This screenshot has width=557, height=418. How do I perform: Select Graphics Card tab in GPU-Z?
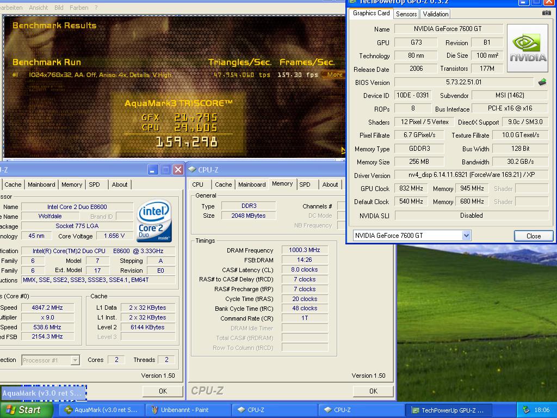coord(371,13)
